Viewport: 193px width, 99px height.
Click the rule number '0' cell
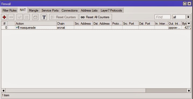[x=4, y=28]
